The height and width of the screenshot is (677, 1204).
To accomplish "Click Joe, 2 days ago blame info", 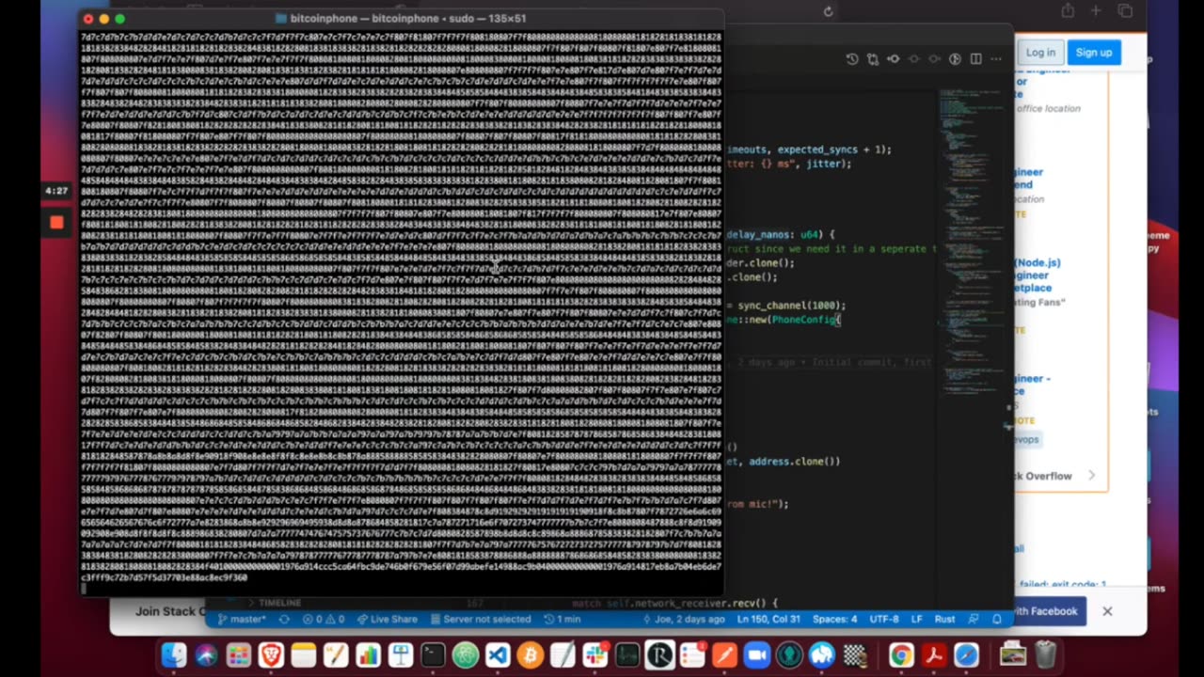I will point(682,620).
